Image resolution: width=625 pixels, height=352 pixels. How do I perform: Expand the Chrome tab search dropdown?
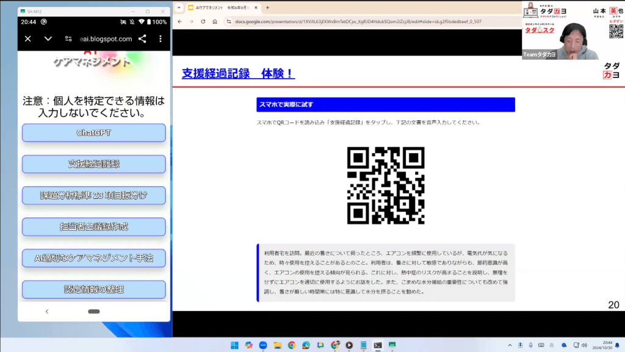click(x=179, y=7)
